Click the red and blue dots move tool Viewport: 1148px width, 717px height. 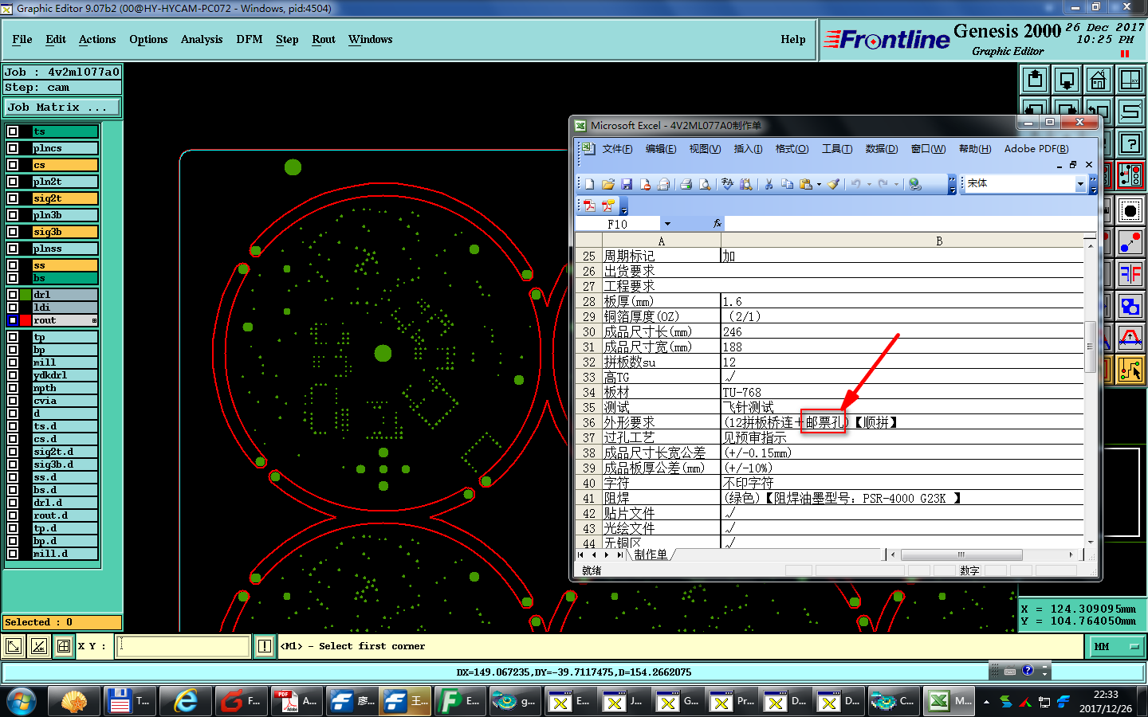(x=1130, y=242)
